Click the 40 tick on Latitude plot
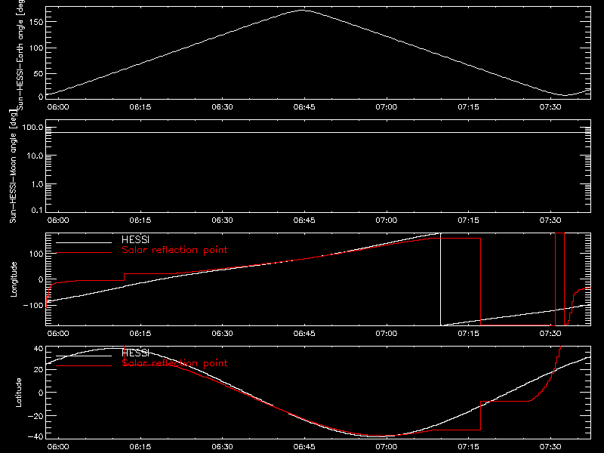The image size is (604, 453). point(39,349)
